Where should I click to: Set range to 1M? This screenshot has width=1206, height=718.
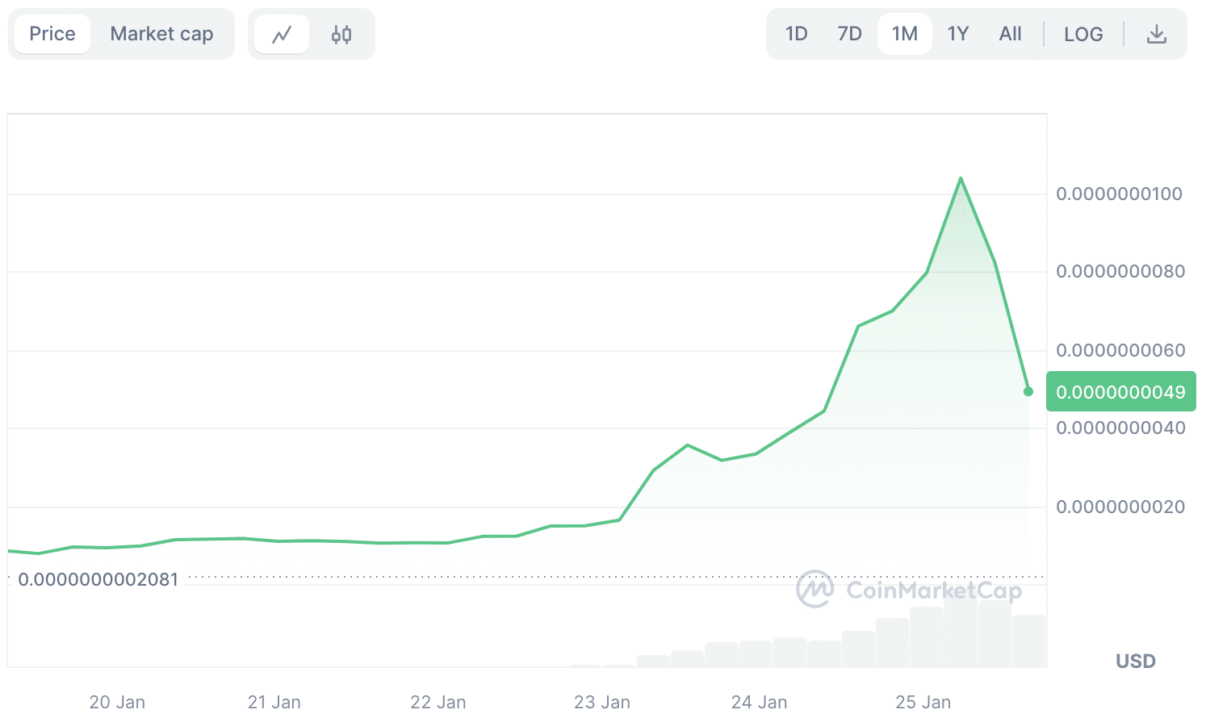904,34
